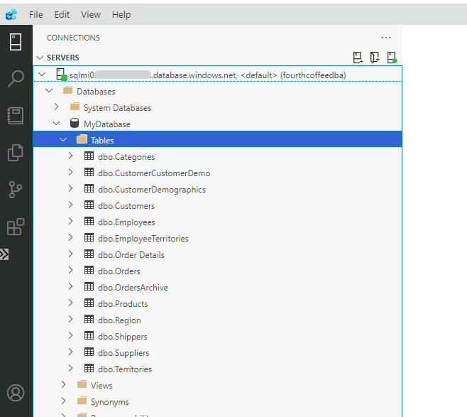Viewport: 467px width, 417px height.
Task: Open the View menu
Action: point(91,14)
